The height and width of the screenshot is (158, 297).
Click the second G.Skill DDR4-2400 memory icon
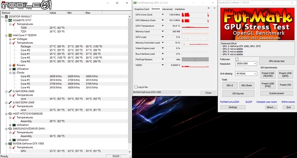[x=10, y=102]
